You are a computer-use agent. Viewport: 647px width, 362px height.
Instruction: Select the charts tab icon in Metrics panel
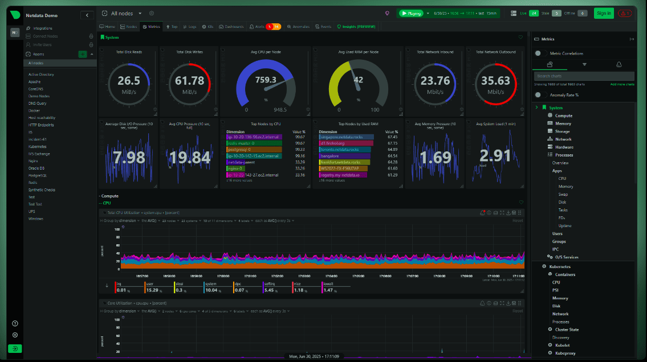[550, 64]
